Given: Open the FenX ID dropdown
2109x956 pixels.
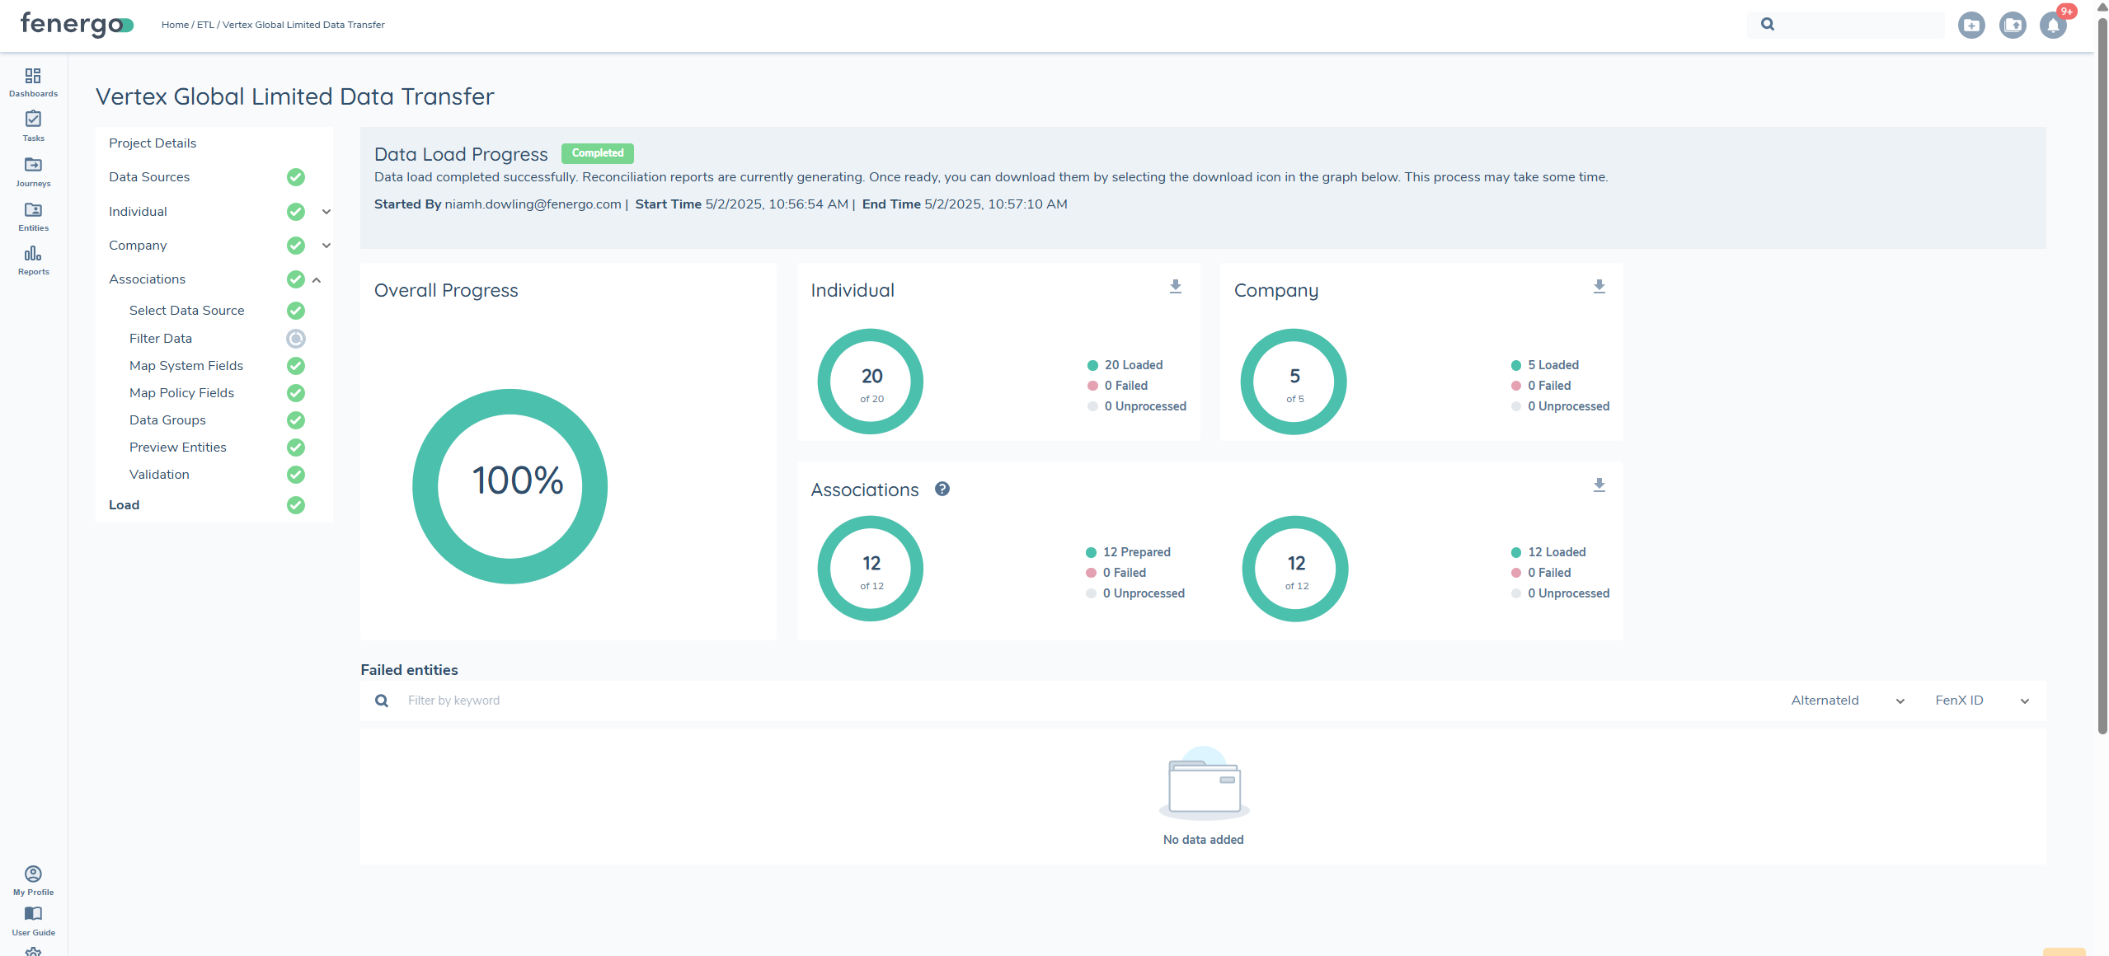Looking at the screenshot, I should 1980,701.
